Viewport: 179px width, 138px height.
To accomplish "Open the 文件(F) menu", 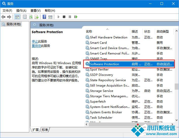I will click(7, 11).
